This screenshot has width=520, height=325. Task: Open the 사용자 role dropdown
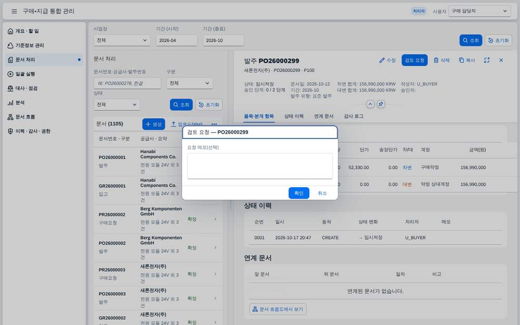(x=479, y=11)
